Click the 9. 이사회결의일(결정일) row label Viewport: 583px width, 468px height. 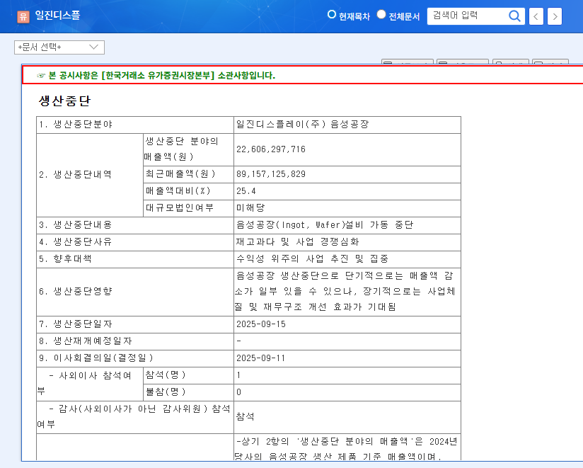coord(96,358)
